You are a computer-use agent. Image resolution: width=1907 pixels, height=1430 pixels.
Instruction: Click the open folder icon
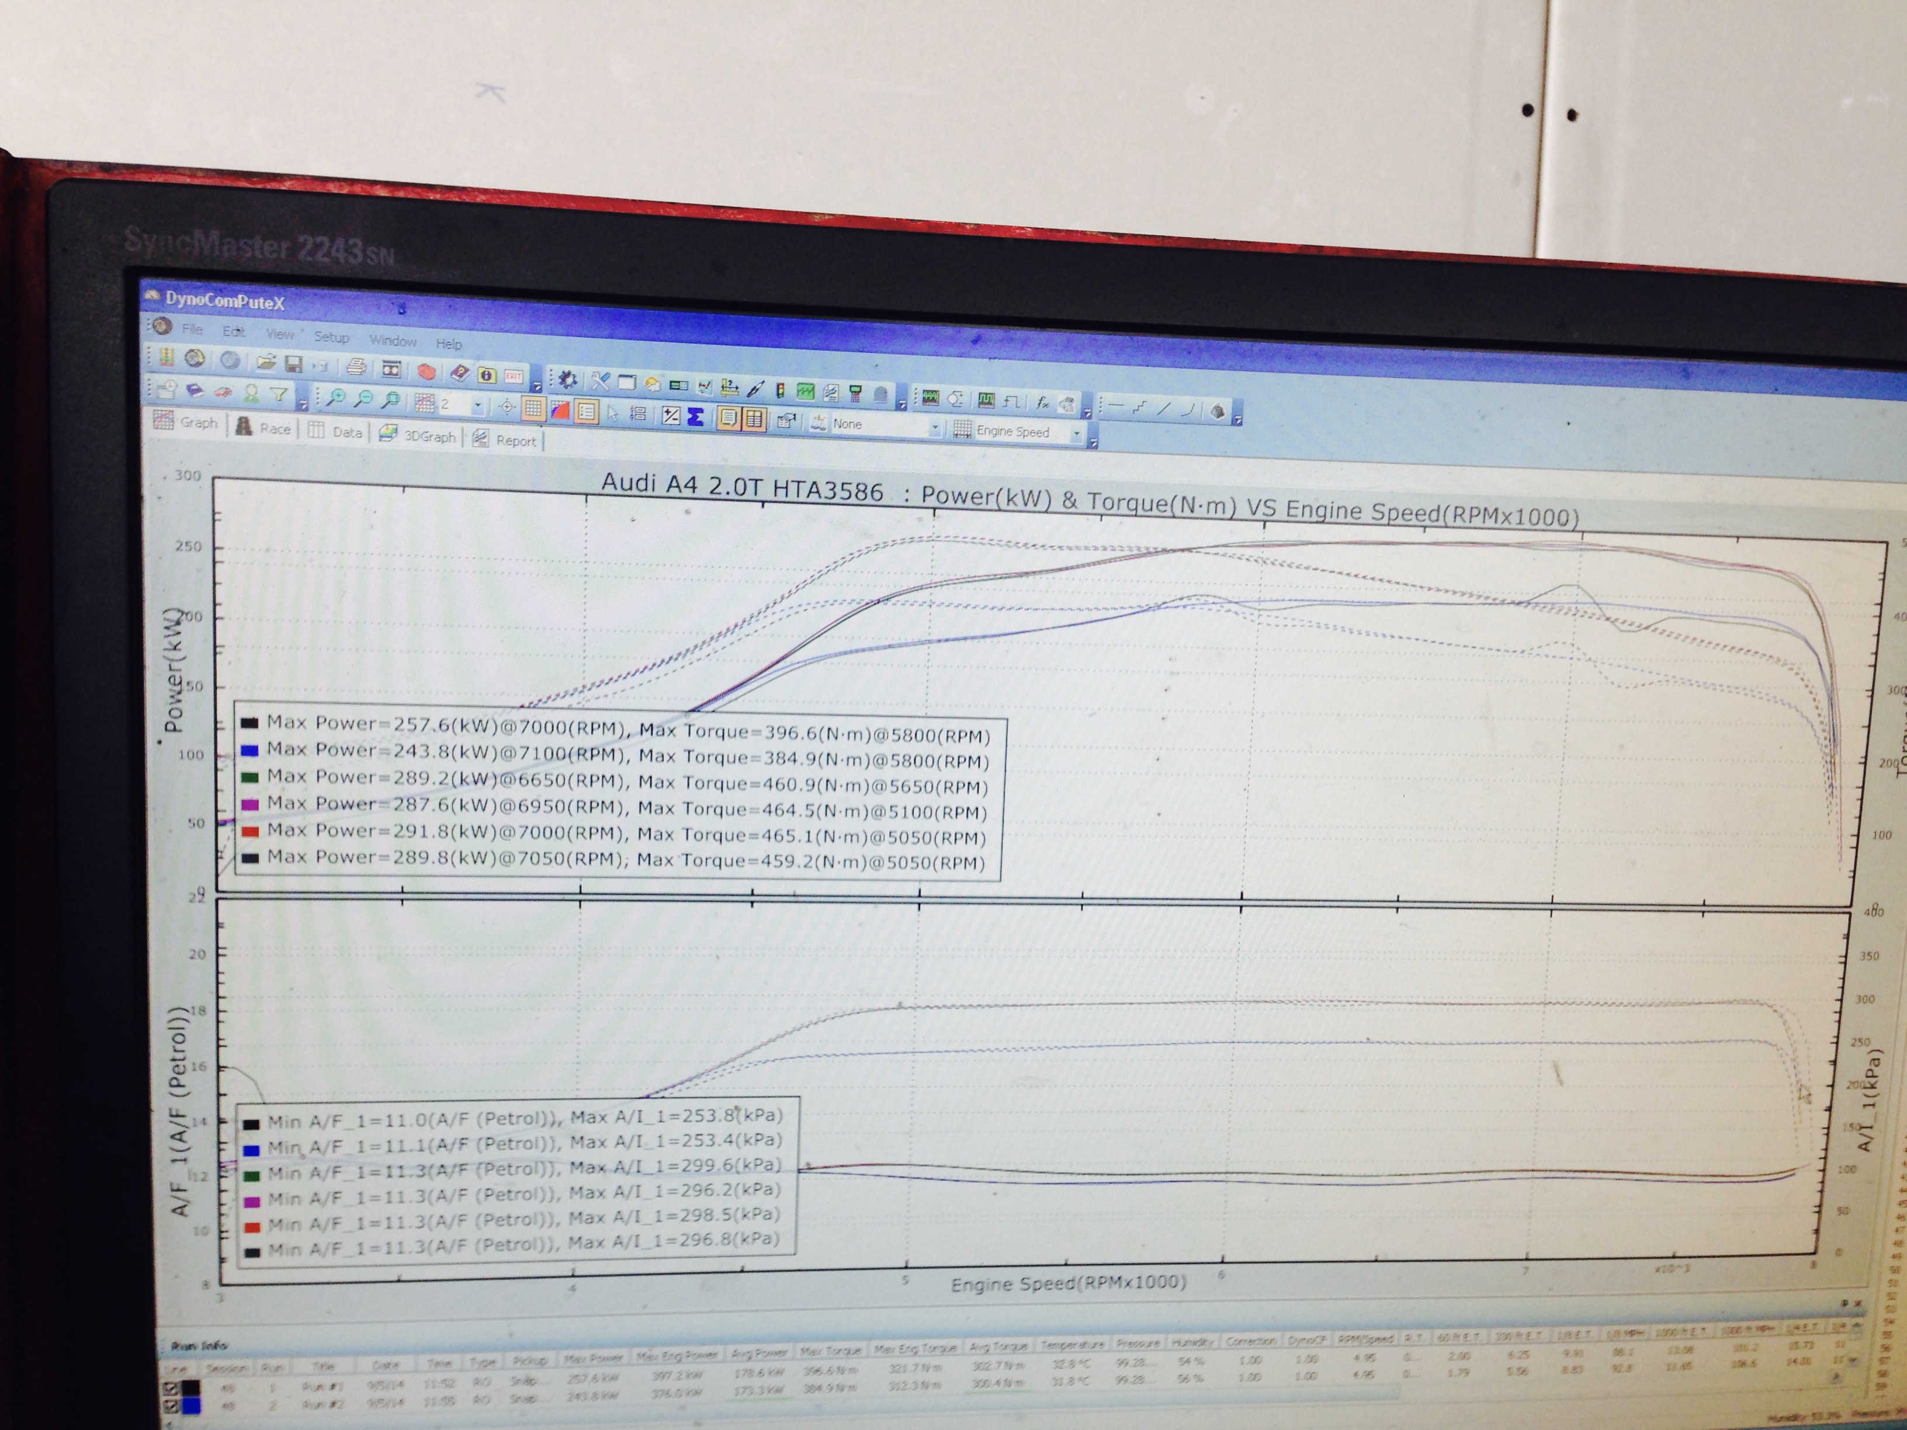pos(266,363)
